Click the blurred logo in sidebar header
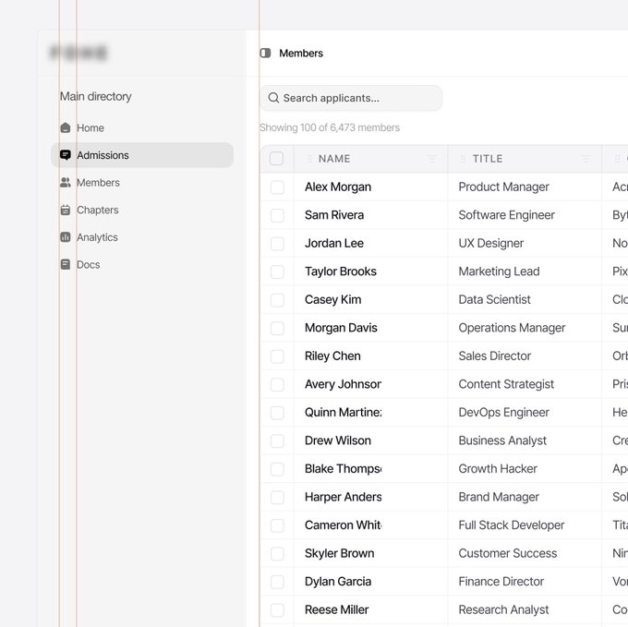This screenshot has height=627, width=628. 78,53
